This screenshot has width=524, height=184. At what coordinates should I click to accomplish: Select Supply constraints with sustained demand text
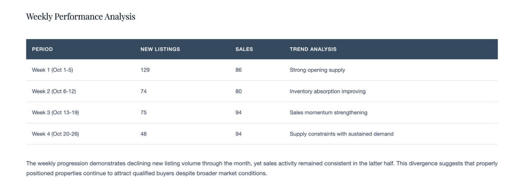[x=342, y=134]
